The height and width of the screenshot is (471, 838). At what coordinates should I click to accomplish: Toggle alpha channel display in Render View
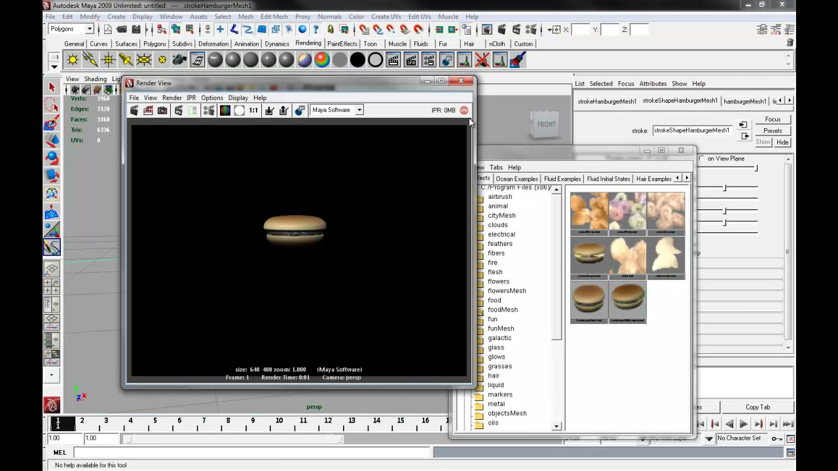point(239,111)
